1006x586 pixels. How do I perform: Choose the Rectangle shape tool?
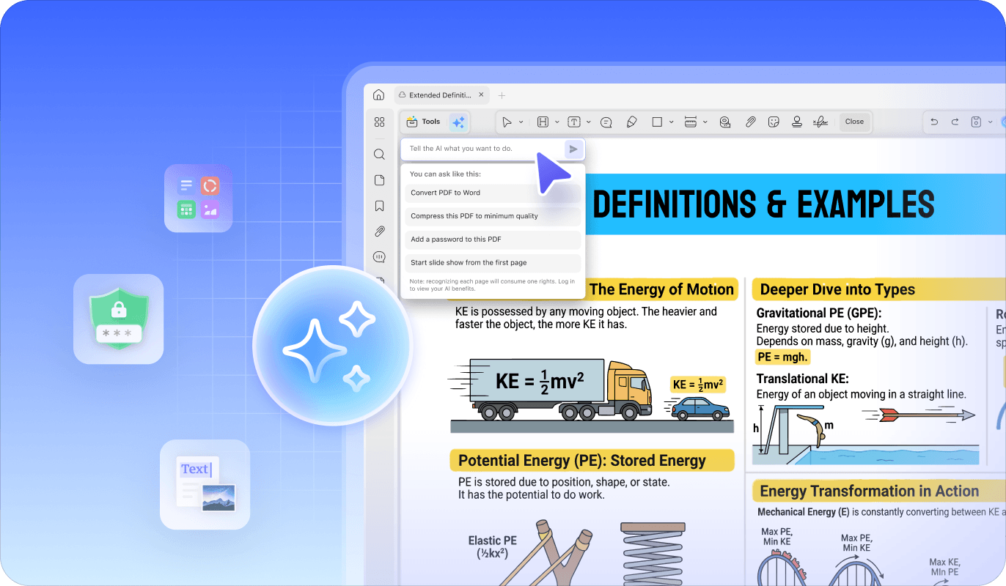point(657,122)
